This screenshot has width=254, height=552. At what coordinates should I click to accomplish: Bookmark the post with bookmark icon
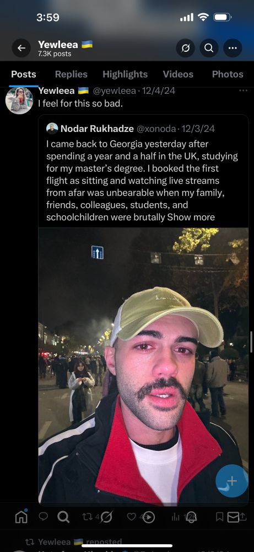[220, 517]
